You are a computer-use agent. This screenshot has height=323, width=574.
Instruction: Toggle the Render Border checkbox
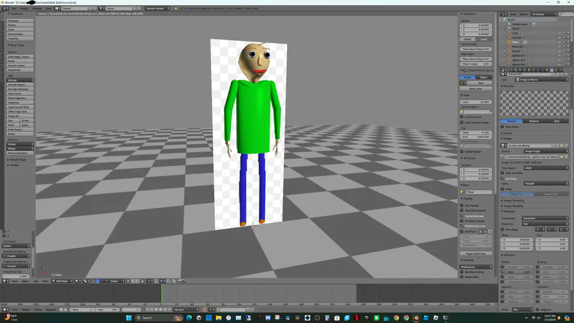(462, 151)
